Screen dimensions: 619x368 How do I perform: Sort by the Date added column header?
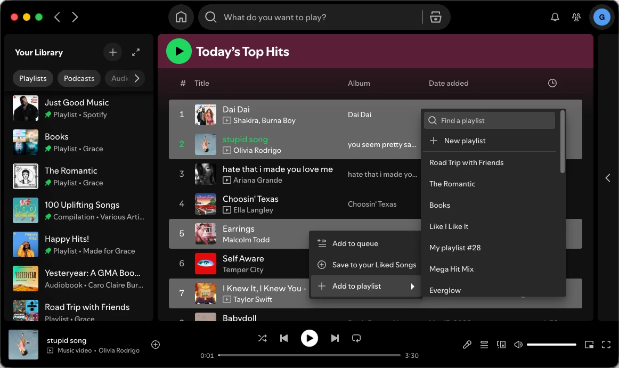point(449,83)
